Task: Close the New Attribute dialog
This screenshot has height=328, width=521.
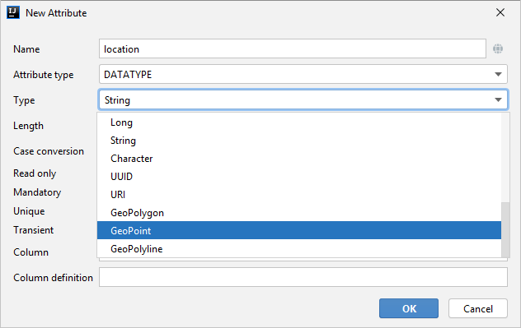Action: coord(500,12)
